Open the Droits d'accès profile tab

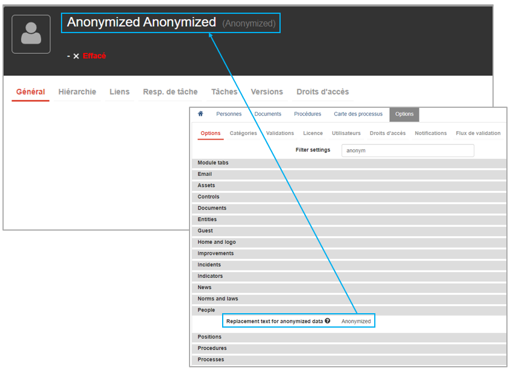click(x=322, y=92)
